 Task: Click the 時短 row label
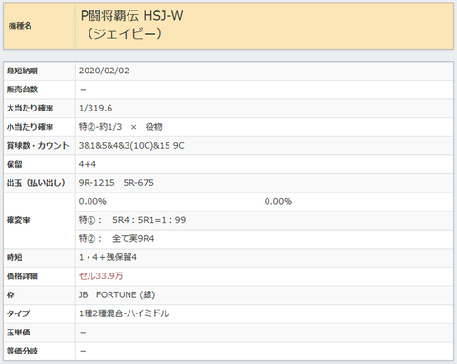pos(14,257)
